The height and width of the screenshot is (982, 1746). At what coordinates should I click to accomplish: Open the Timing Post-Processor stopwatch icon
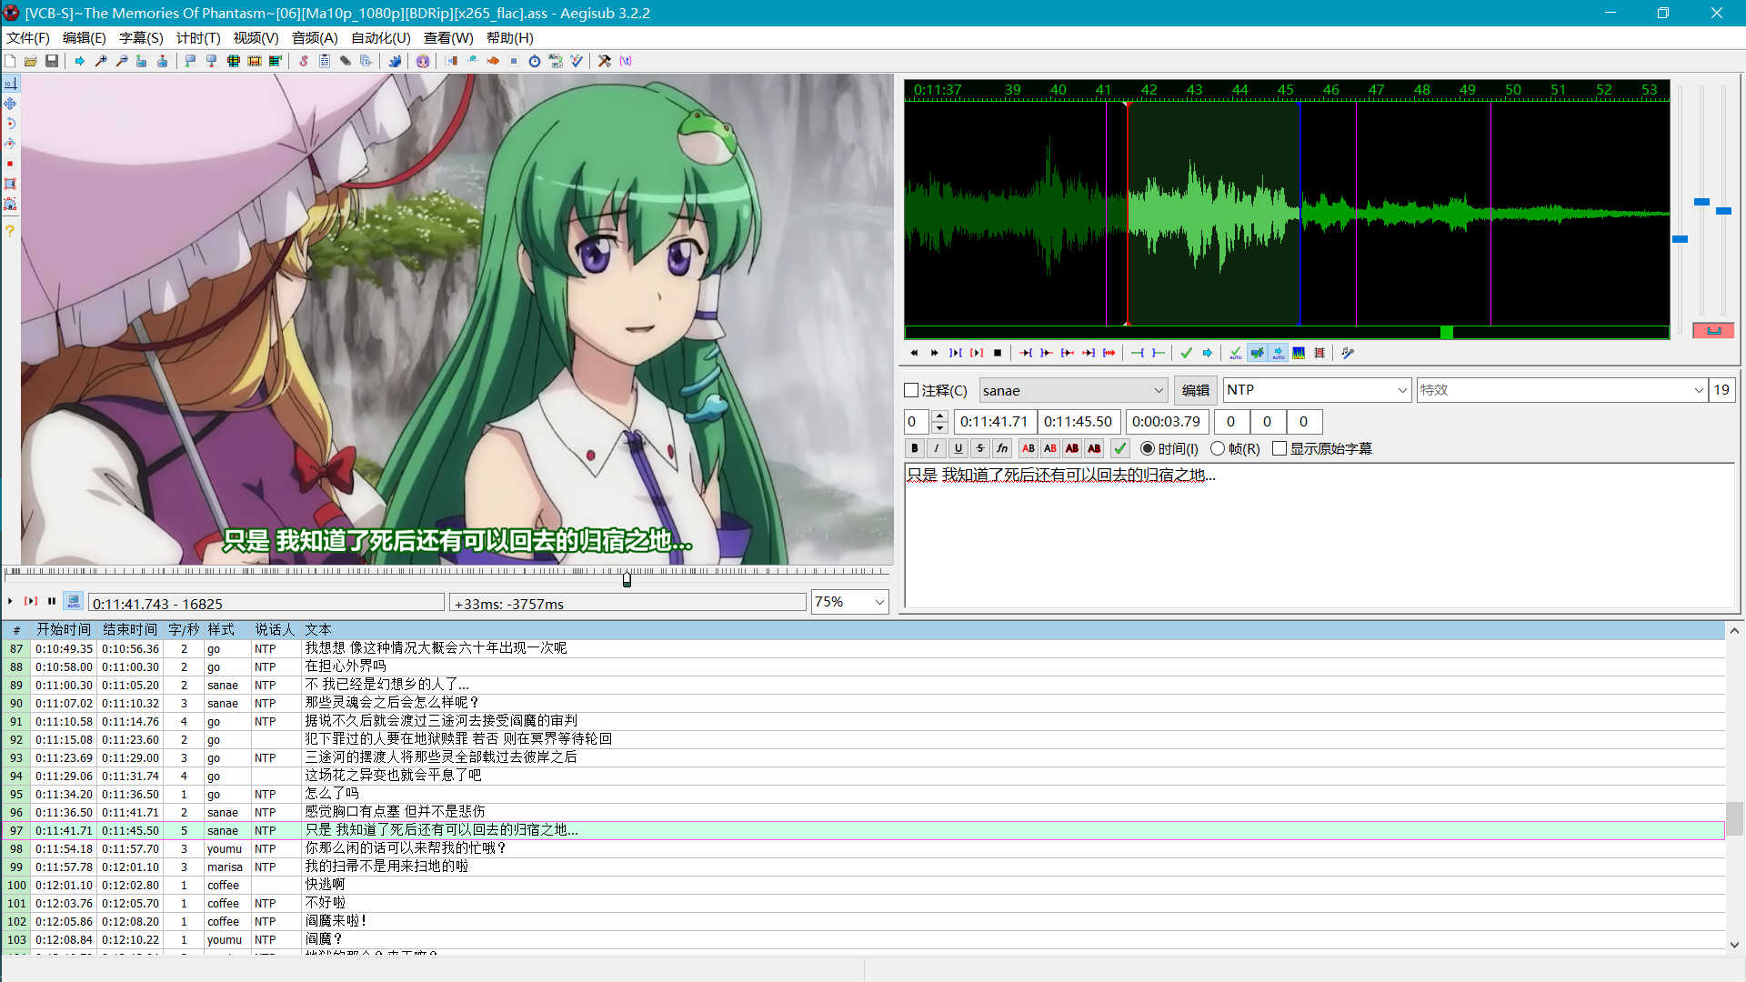tap(535, 61)
